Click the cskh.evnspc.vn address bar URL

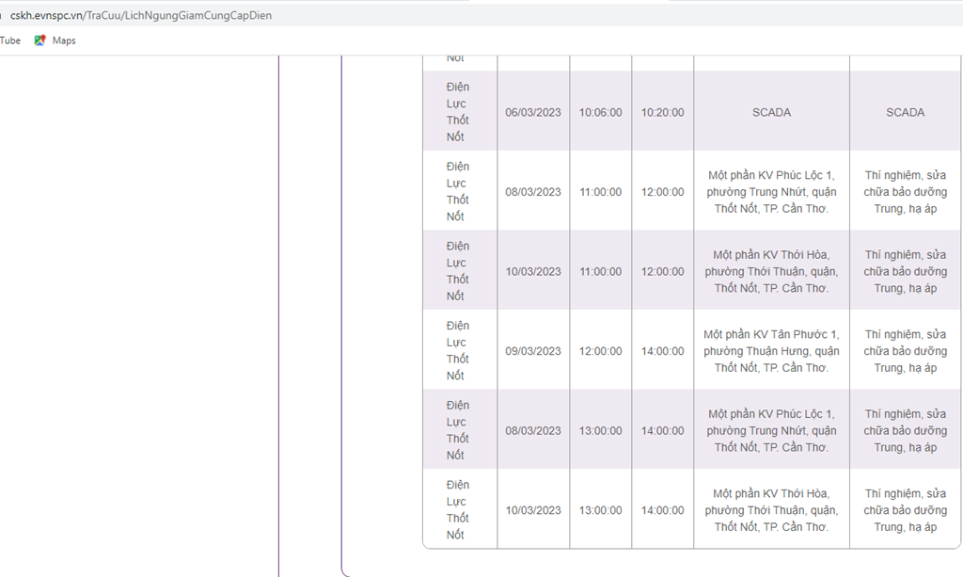click(x=141, y=15)
